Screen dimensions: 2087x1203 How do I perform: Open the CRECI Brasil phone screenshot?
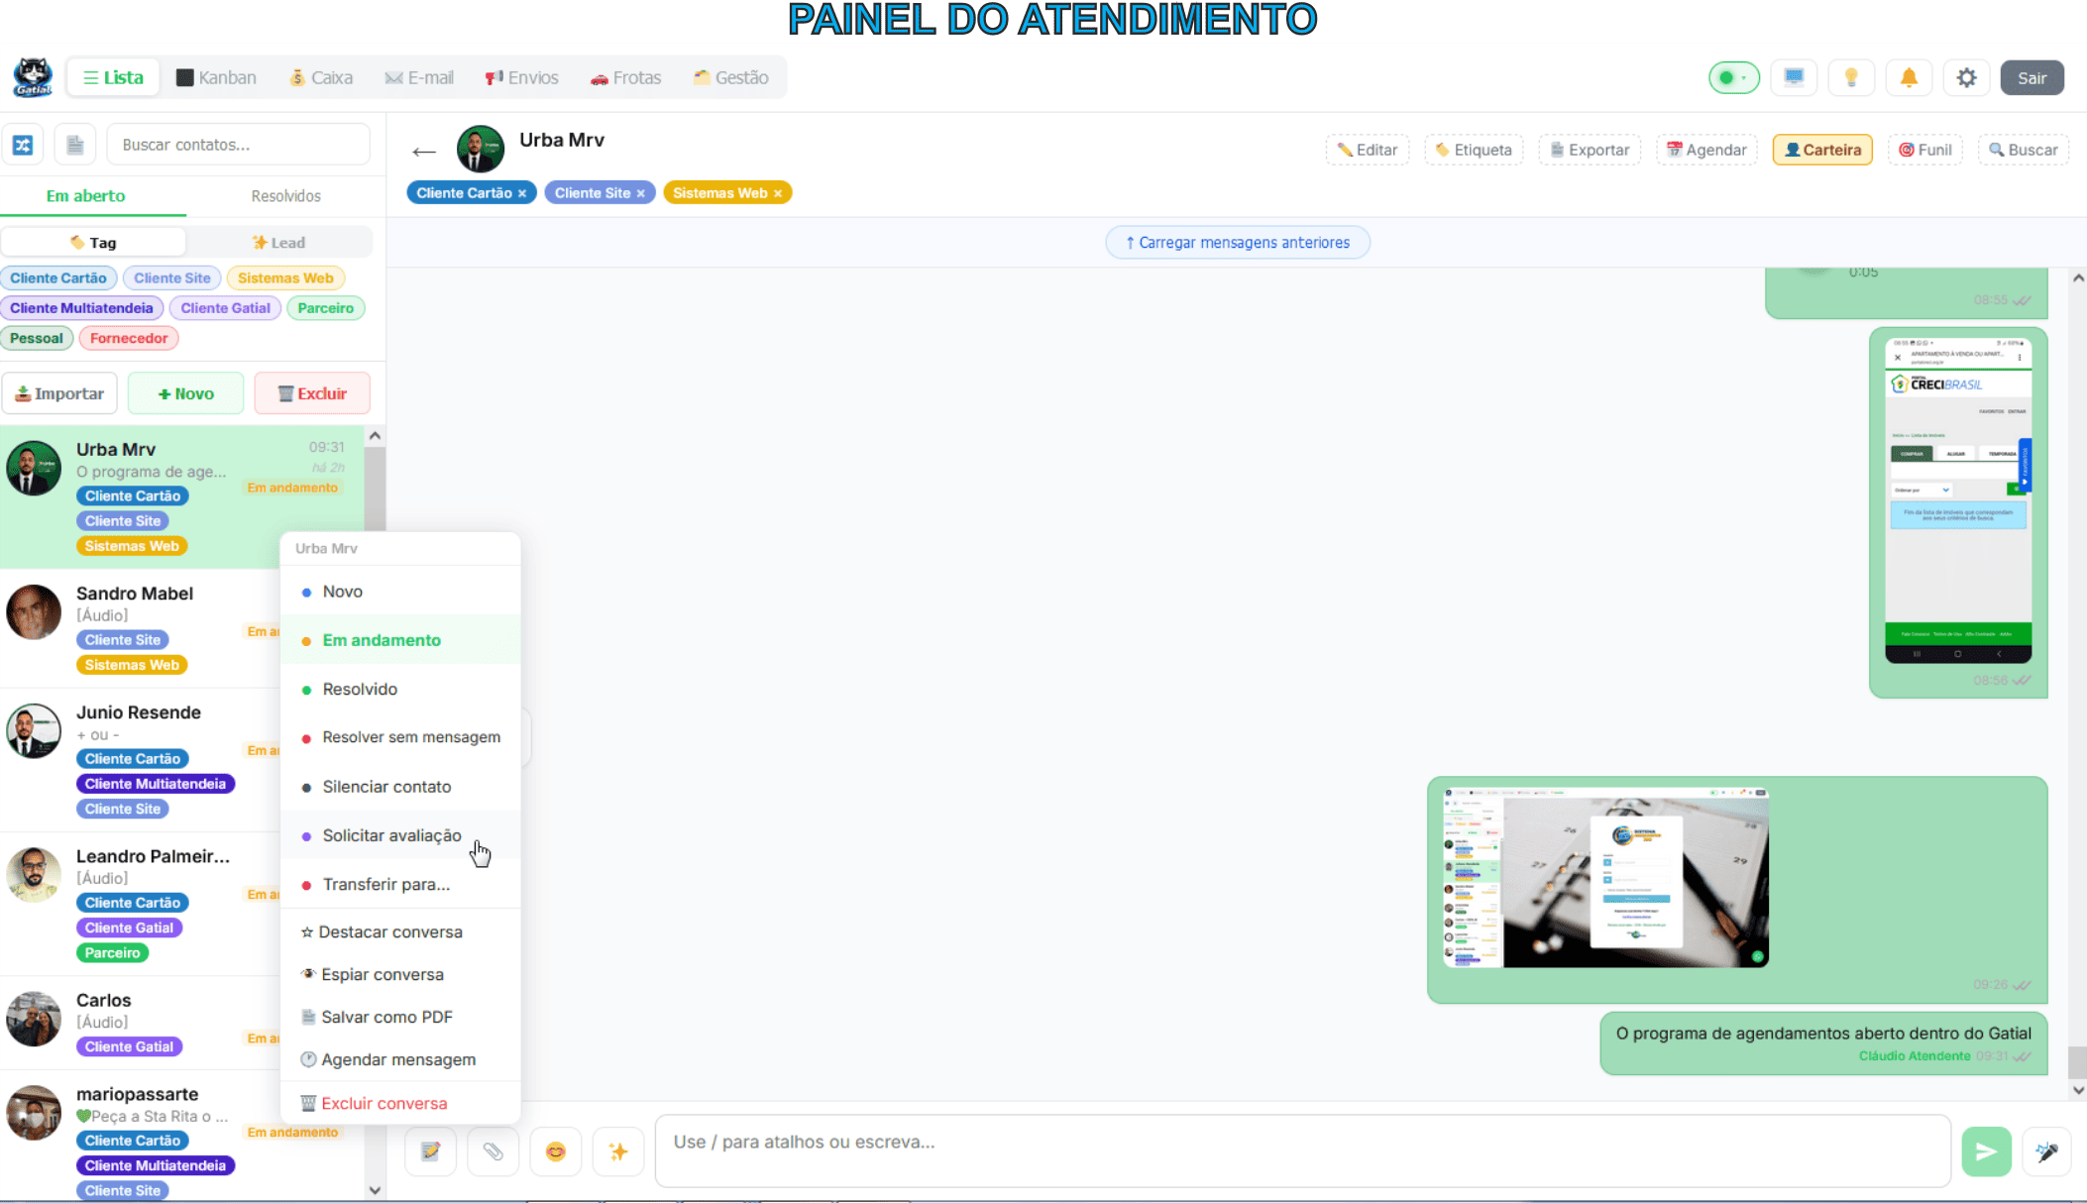[1958, 501]
